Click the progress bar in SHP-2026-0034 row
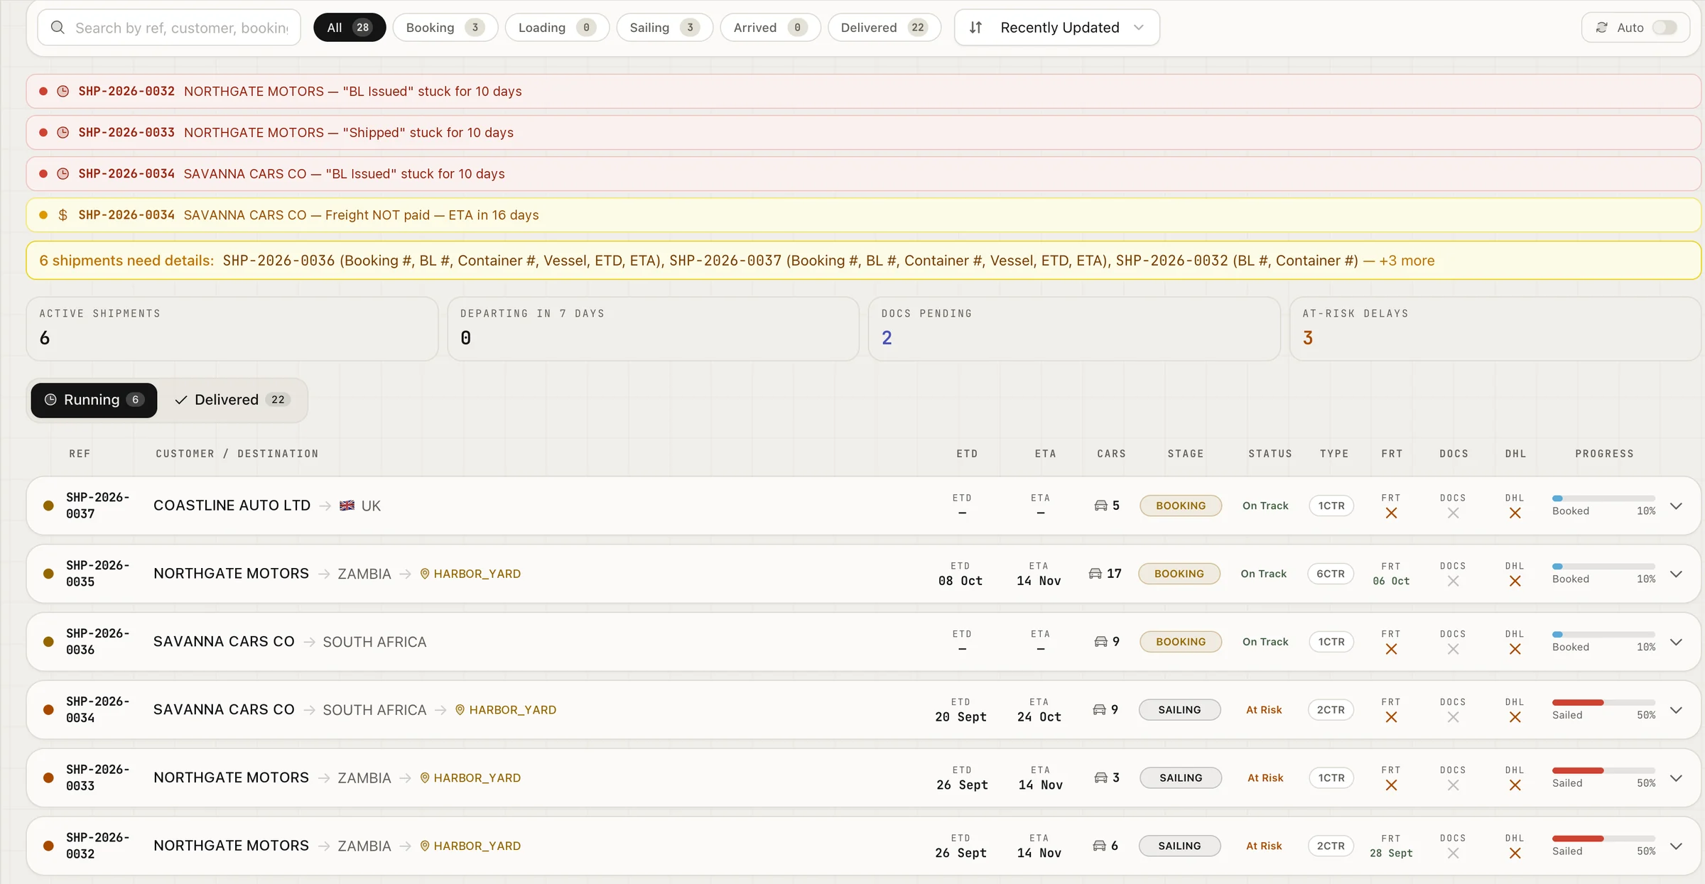Image resolution: width=1705 pixels, height=884 pixels. tap(1603, 702)
